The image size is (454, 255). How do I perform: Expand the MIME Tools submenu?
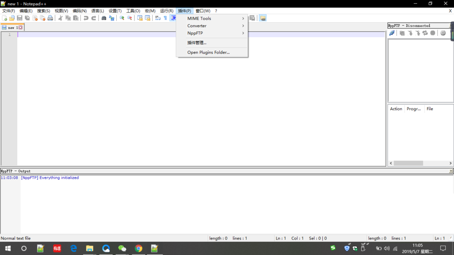click(212, 18)
